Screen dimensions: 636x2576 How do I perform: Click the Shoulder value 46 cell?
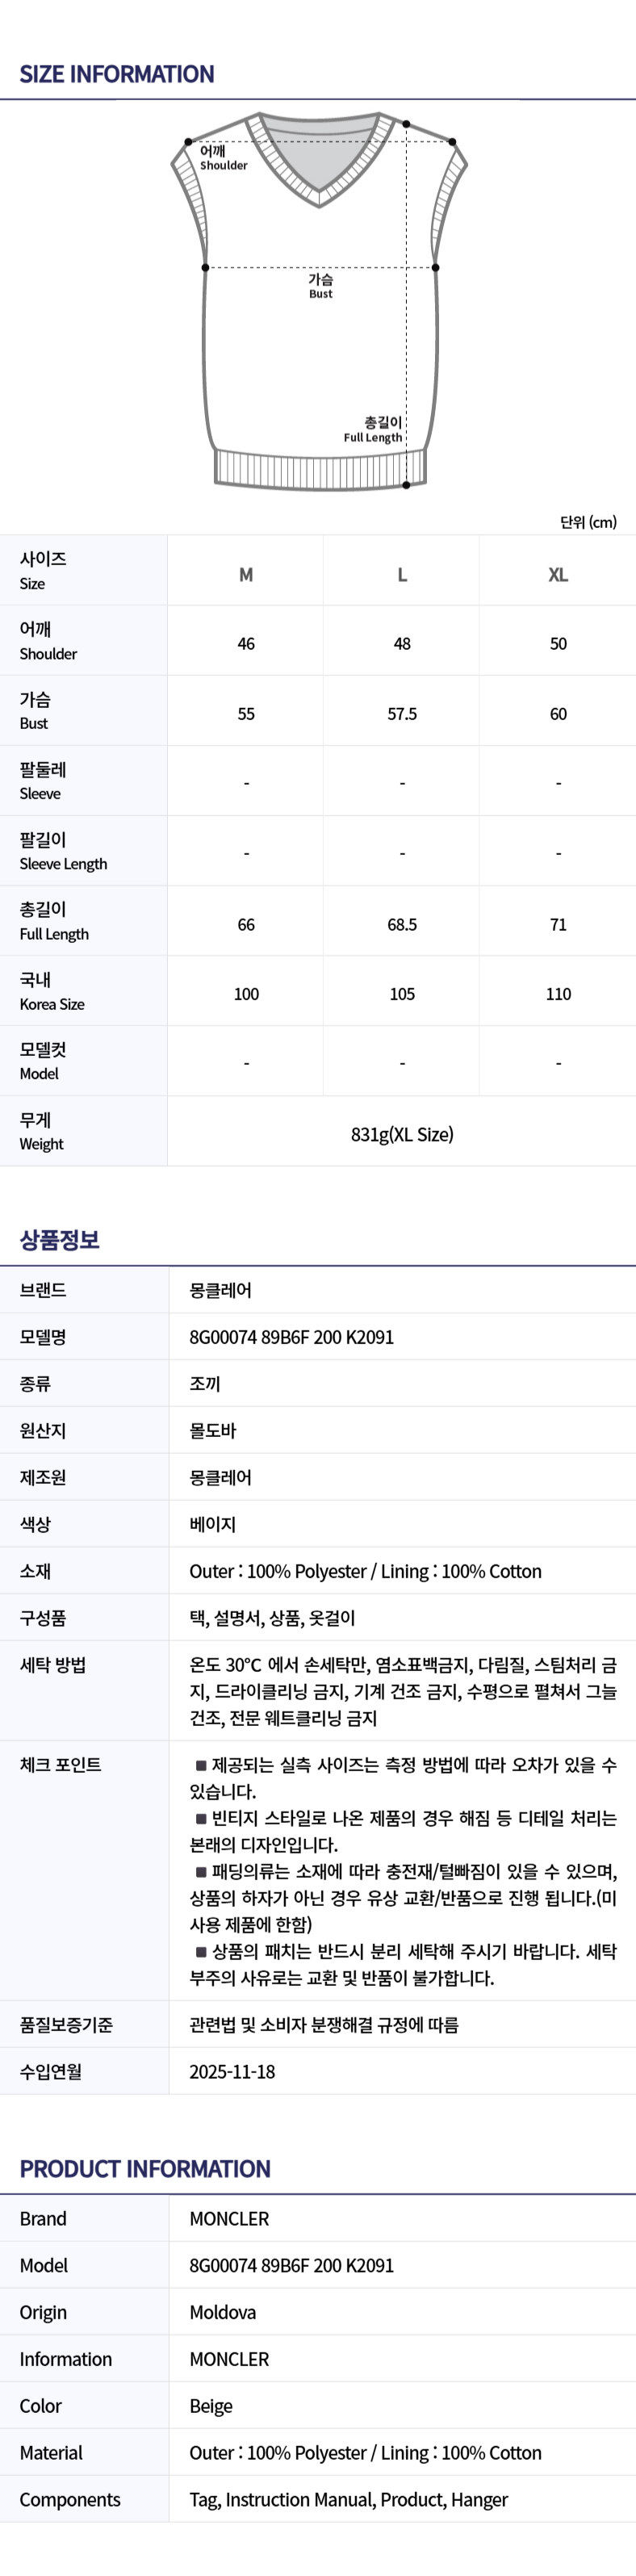[x=246, y=644]
